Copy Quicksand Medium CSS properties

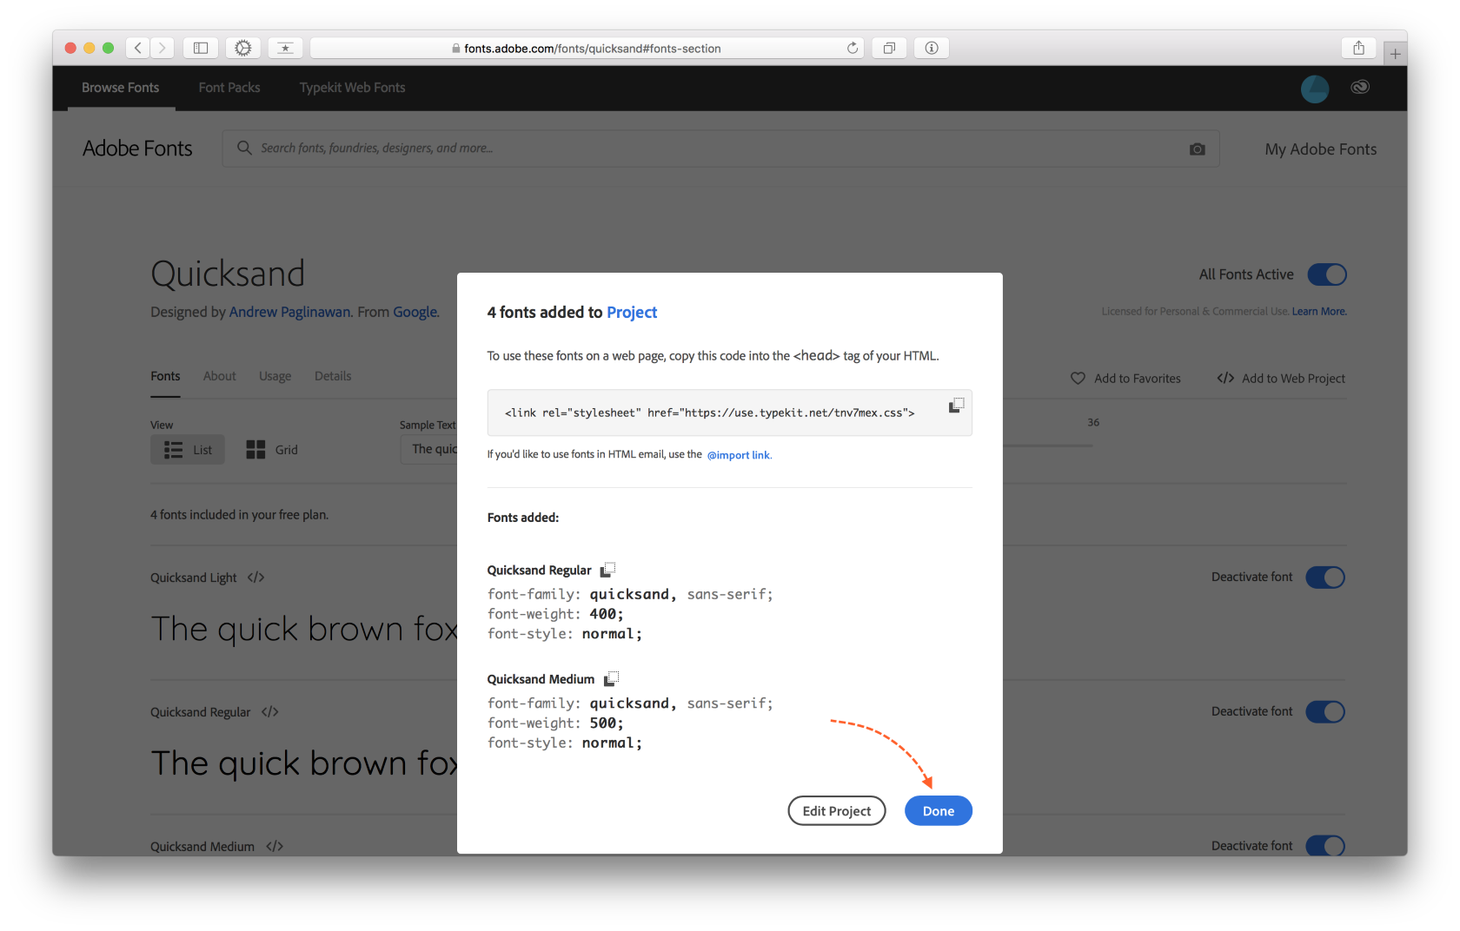click(x=612, y=679)
